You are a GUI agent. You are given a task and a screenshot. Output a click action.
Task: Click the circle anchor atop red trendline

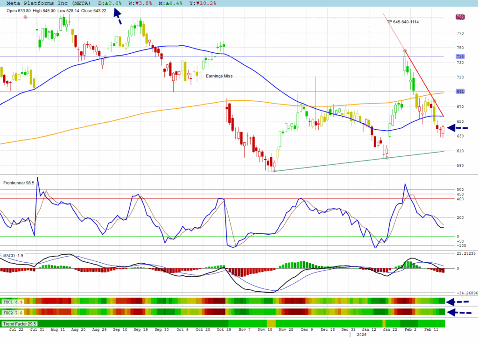click(405, 50)
